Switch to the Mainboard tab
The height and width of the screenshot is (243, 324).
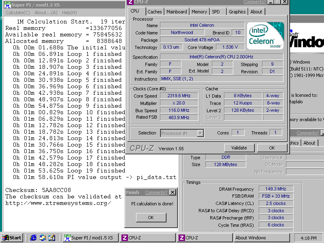177,12
